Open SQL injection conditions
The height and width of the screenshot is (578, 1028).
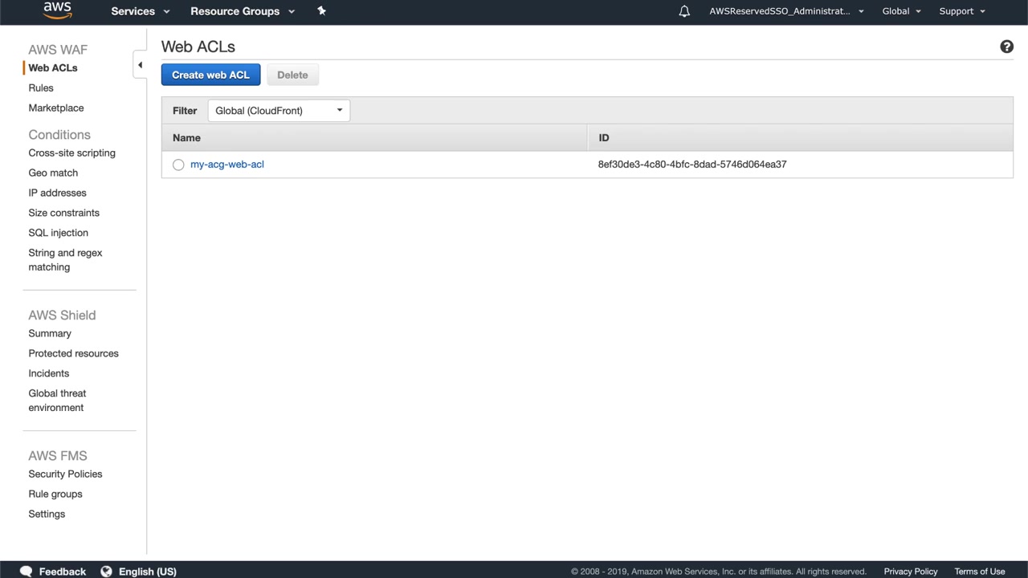pyautogui.click(x=59, y=234)
